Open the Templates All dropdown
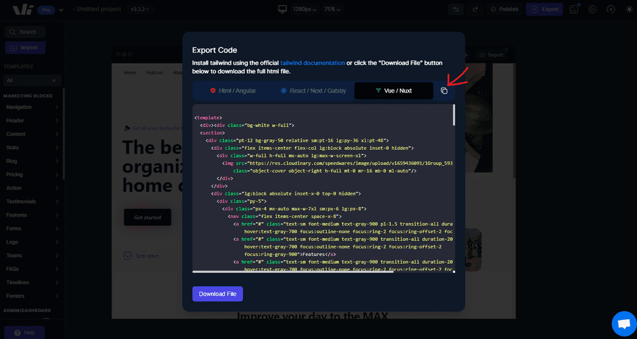Viewport: 637px width, 339px height. 31,81
